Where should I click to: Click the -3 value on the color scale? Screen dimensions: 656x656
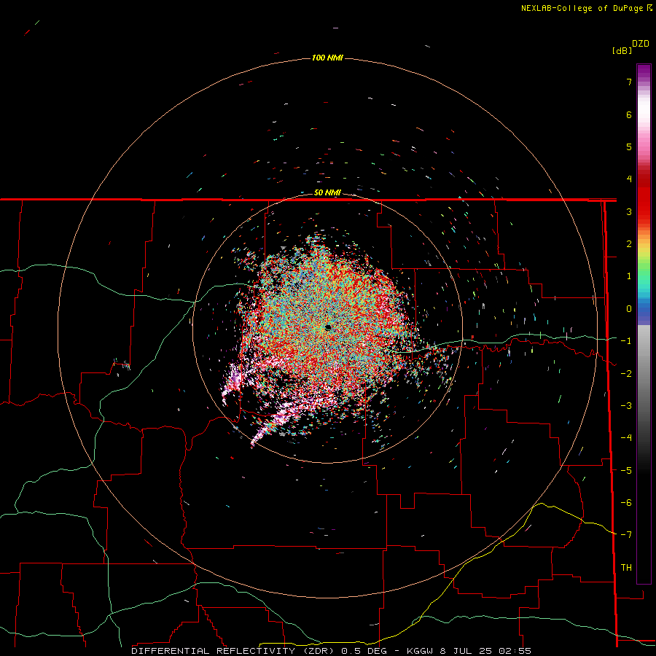626,406
